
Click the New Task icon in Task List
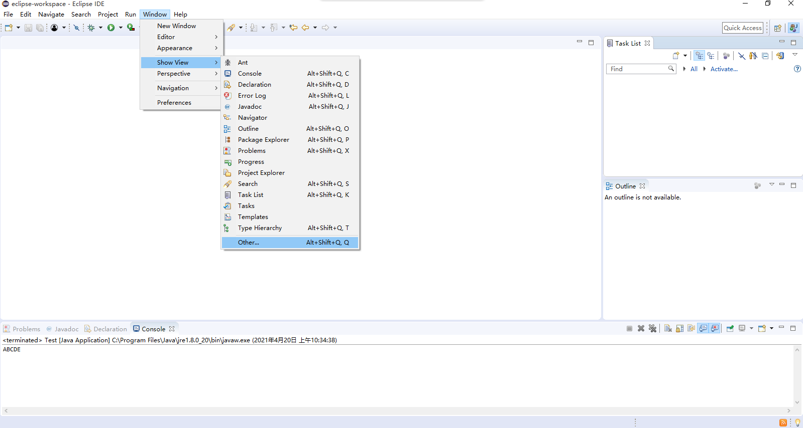coord(676,56)
